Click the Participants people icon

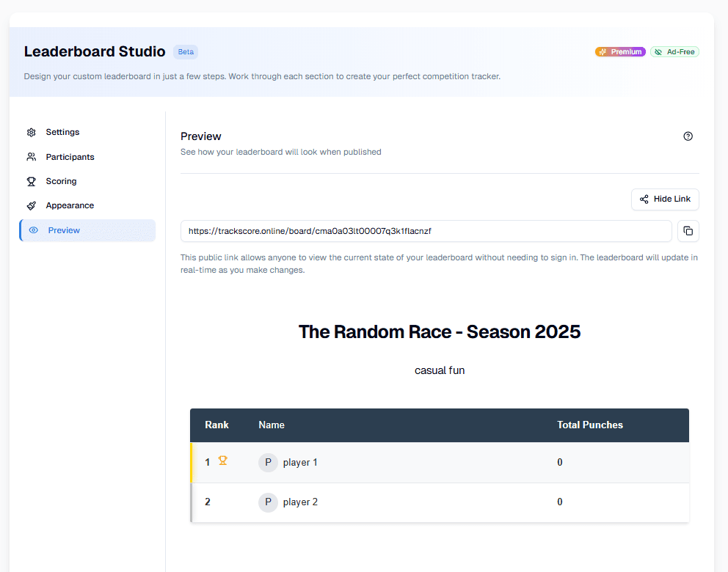pos(31,156)
